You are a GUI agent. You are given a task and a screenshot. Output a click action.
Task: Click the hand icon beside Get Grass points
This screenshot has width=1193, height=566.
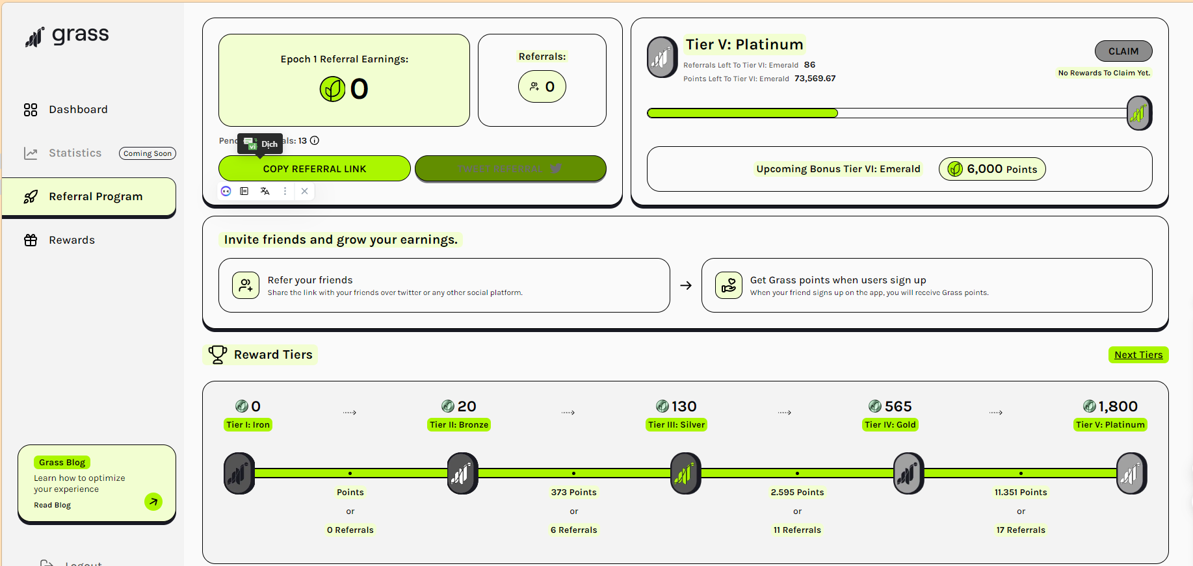729,285
